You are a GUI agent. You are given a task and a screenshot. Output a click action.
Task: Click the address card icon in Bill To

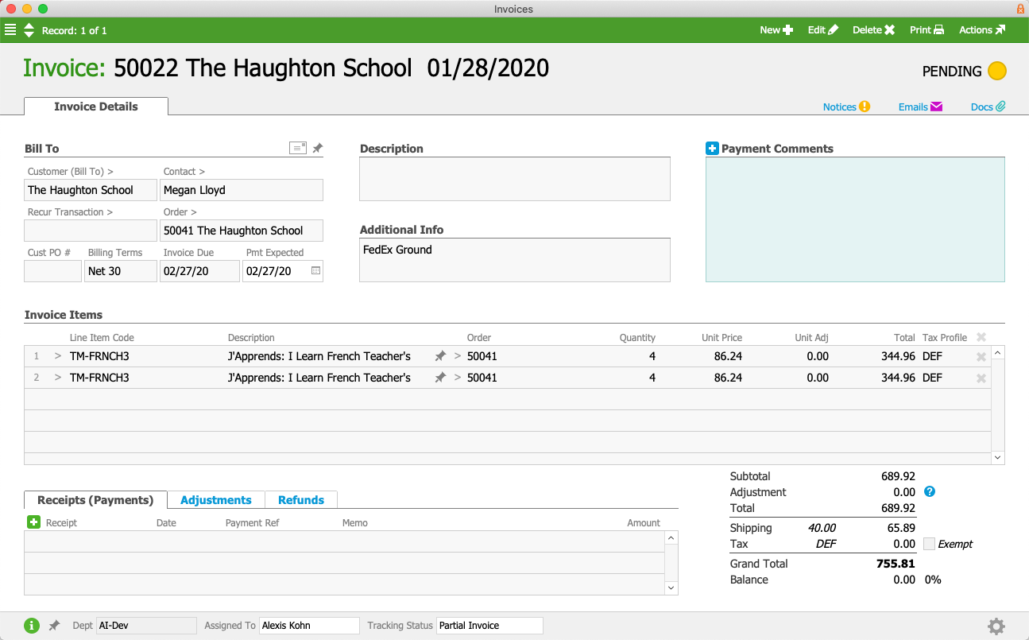298,148
